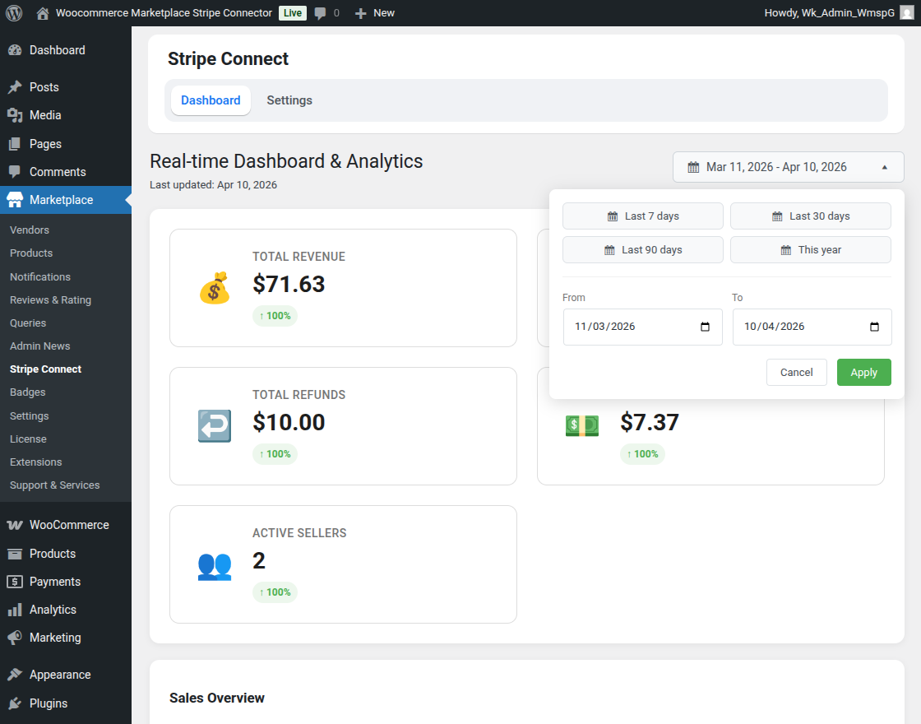Open the comments bubble icon in admin bar
Image resolution: width=921 pixels, height=724 pixels.
click(320, 13)
